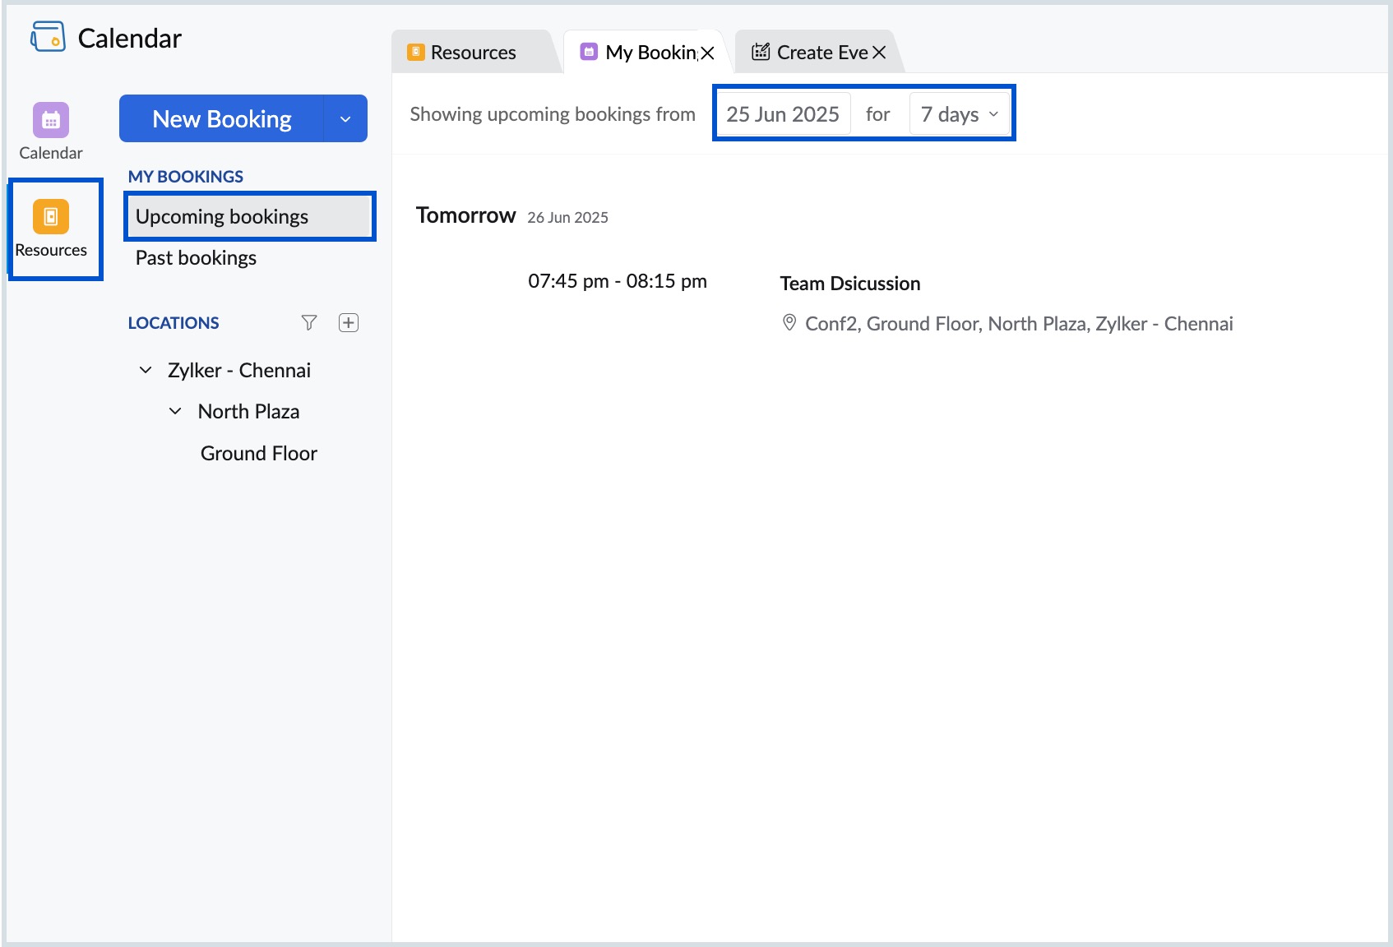Close the My Bookings tab
The height and width of the screenshot is (947, 1393).
point(707,53)
